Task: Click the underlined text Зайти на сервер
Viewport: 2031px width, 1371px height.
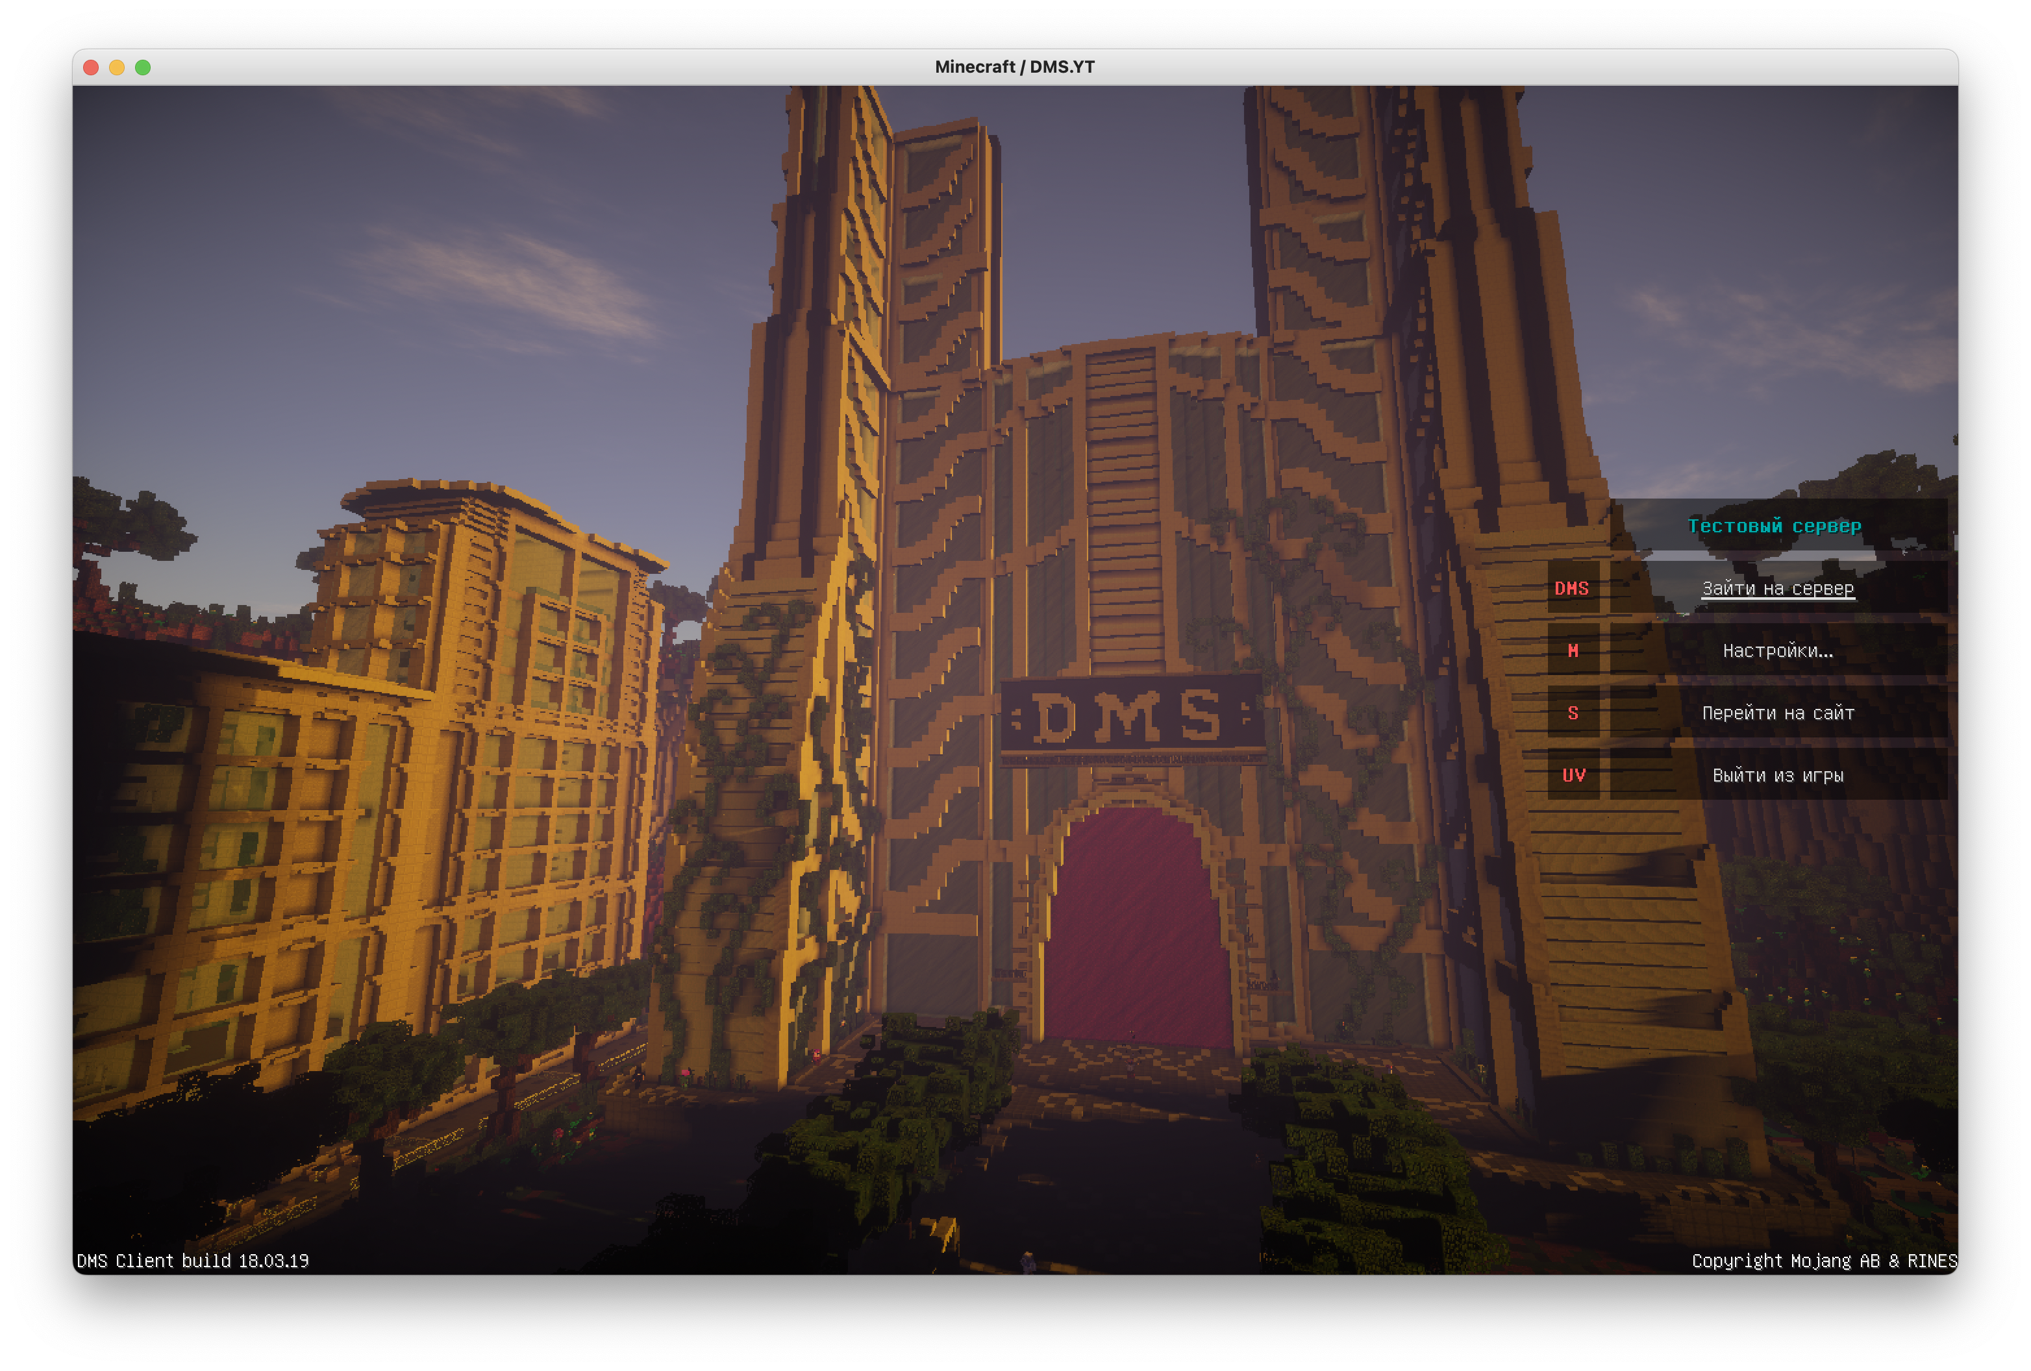Action: point(1778,588)
